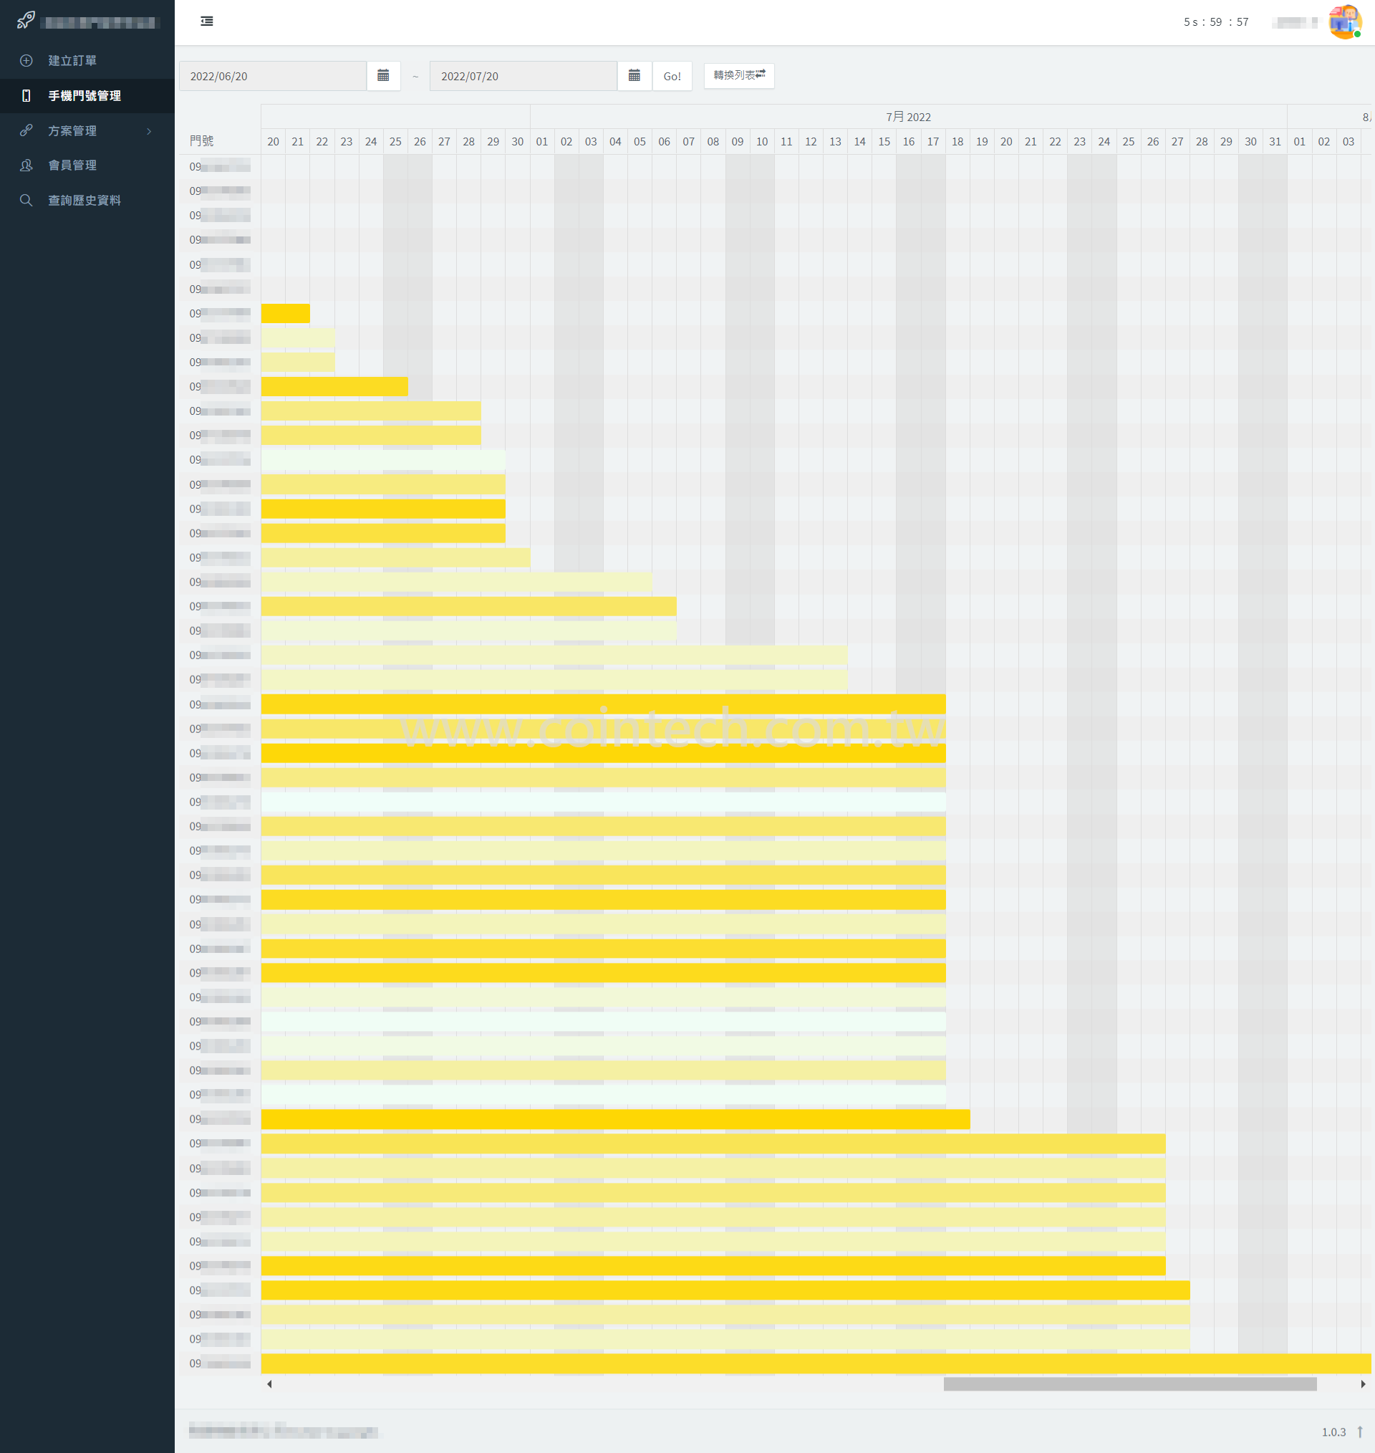Click the search icon for 查詢歷史資料
The height and width of the screenshot is (1453, 1375).
tap(26, 200)
